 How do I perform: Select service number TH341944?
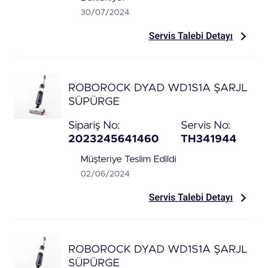coord(208,139)
